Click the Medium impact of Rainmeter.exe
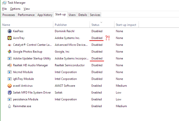Screen dimensions: 179x121 tap(121, 106)
